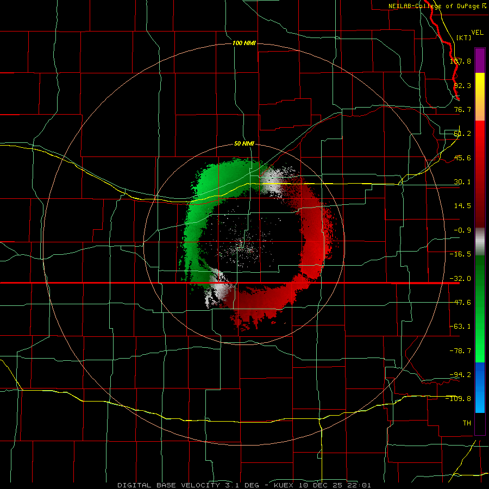Select the 30.1 scale value
489x489 pixels.
coord(462,182)
